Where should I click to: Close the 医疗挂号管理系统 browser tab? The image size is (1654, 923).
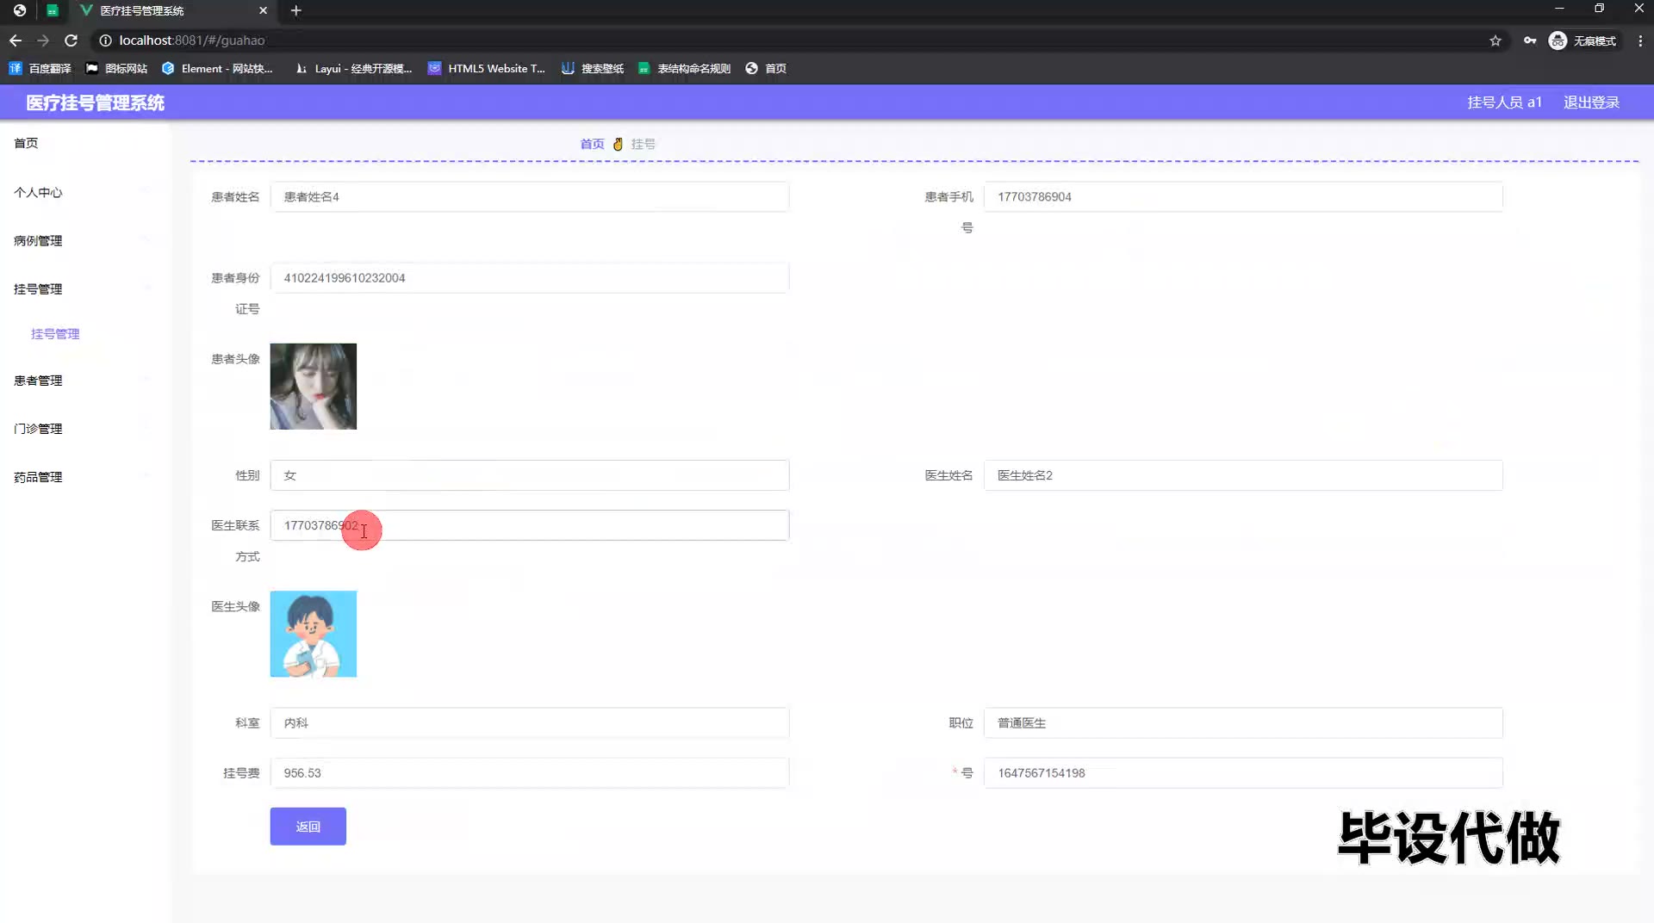264,10
